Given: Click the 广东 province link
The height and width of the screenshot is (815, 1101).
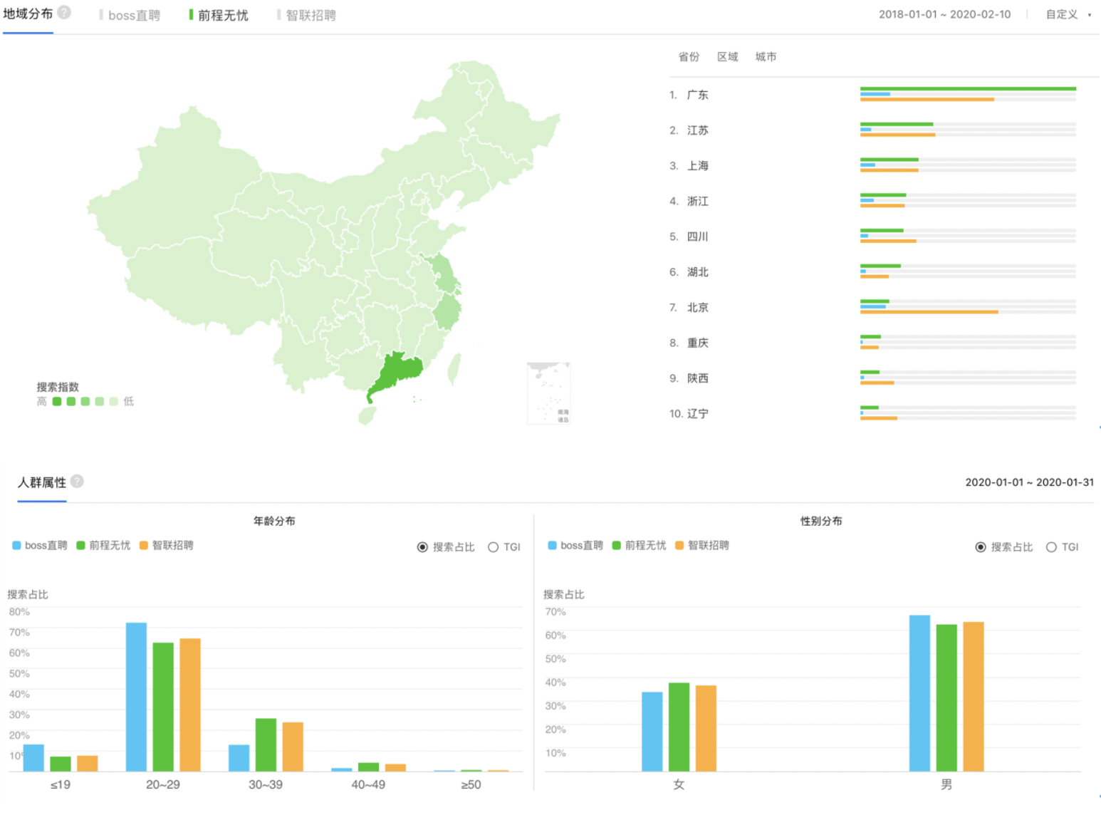Looking at the screenshot, I should click(698, 94).
